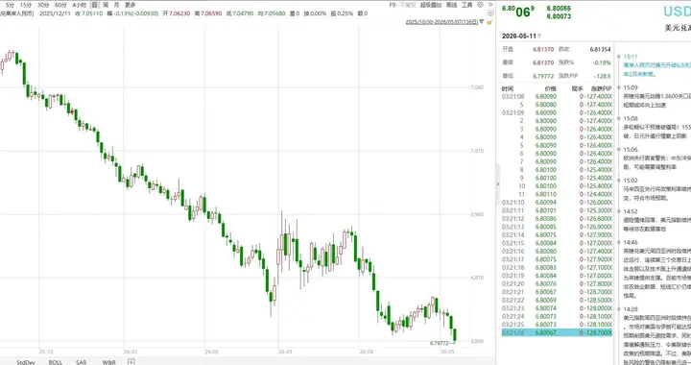Open the 15:08 news item
Screen dimensions: 691x365
(656, 132)
